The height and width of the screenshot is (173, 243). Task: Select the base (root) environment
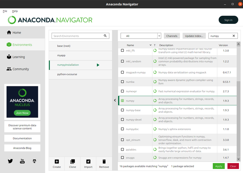coord(80,46)
